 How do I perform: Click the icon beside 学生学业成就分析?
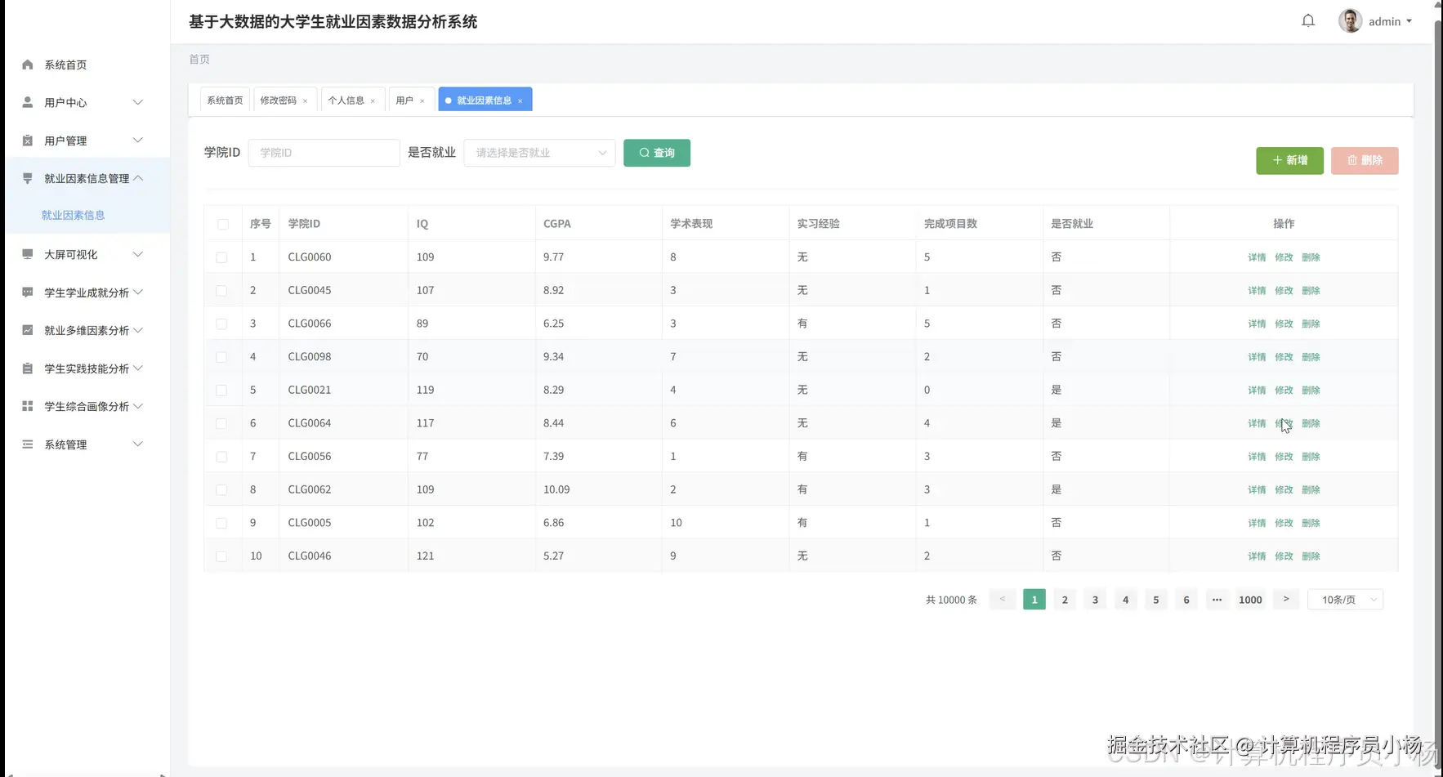tap(28, 292)
